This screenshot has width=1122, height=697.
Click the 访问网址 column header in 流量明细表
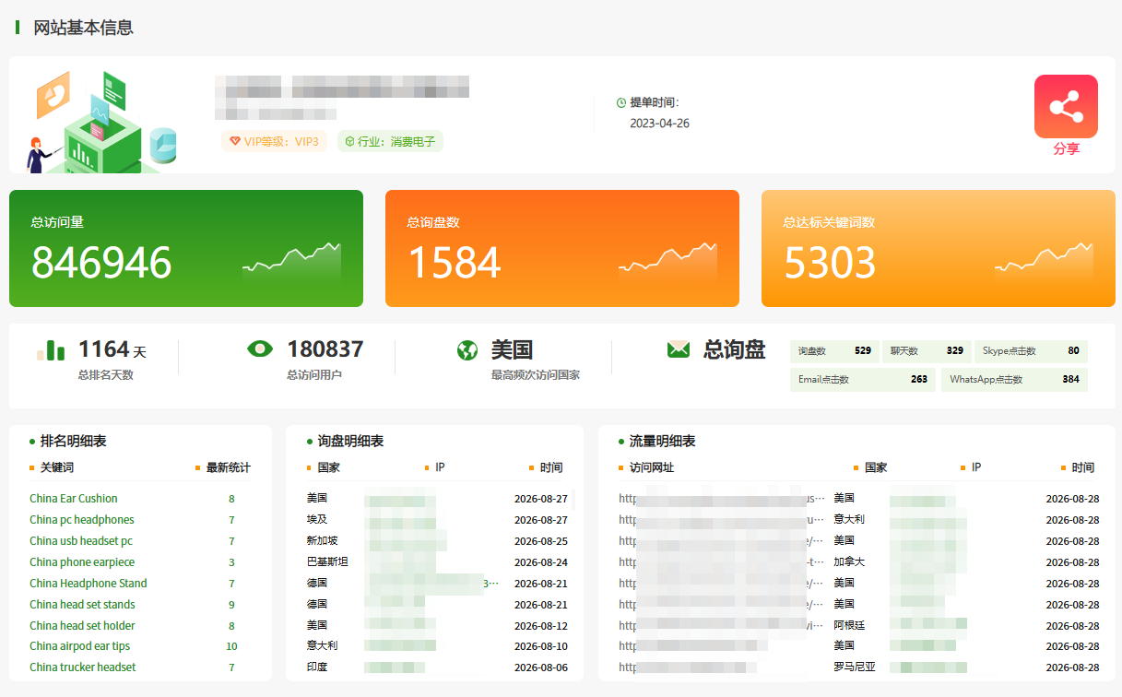point(652,467)
